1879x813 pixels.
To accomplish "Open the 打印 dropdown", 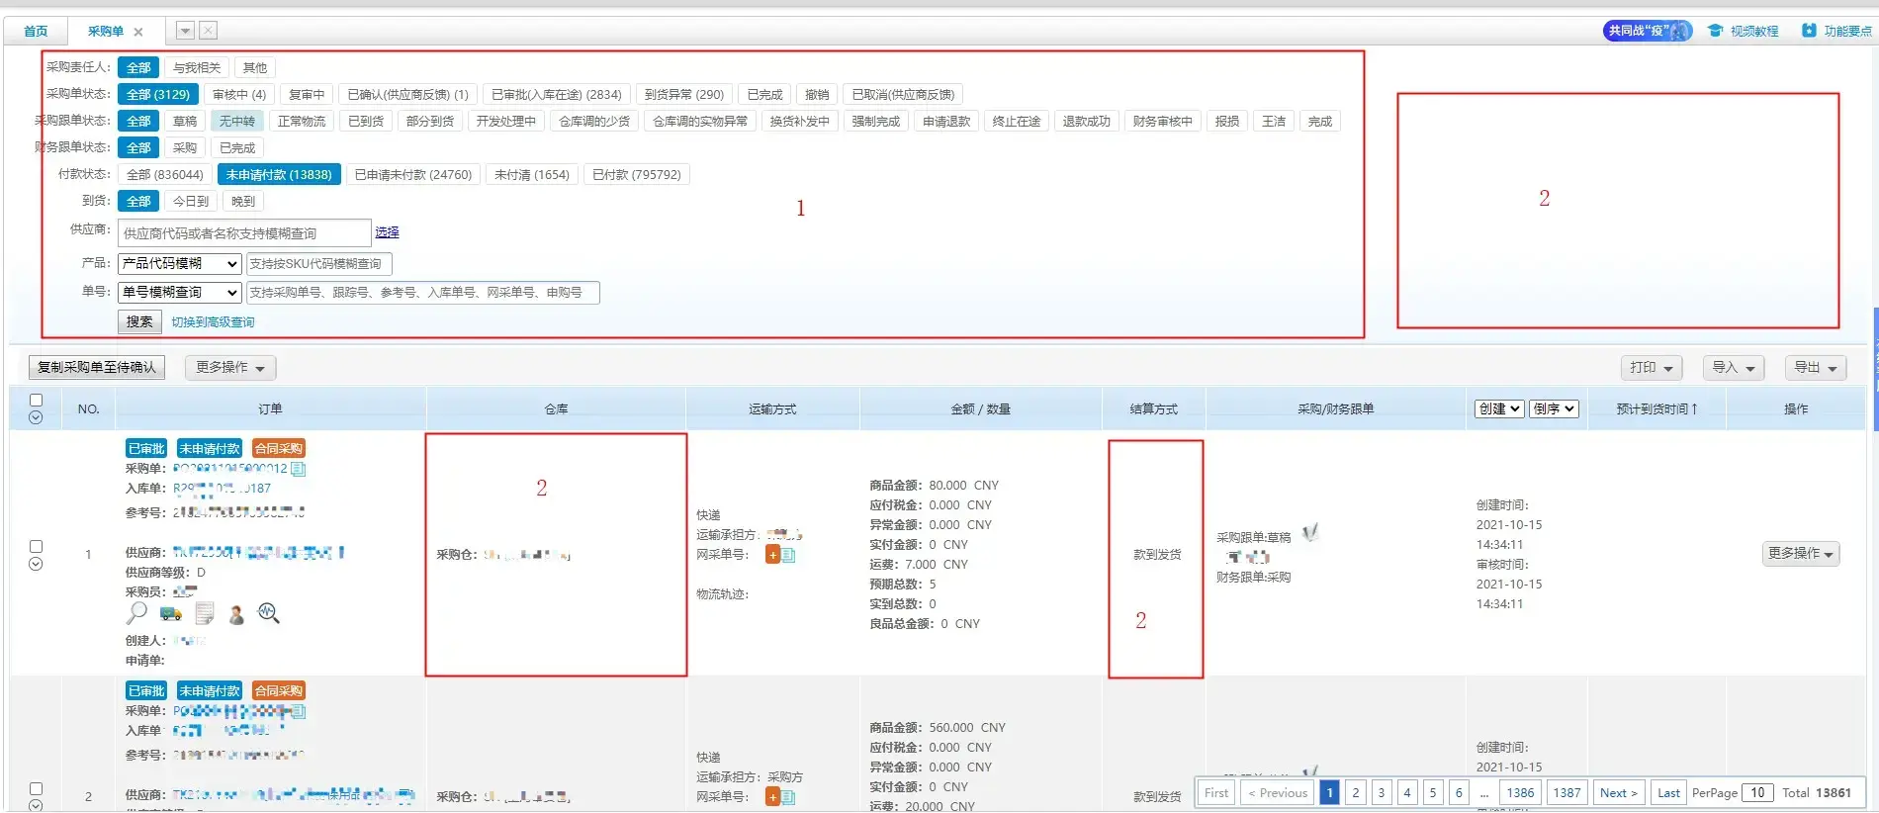I will [x=1652, y=367].
